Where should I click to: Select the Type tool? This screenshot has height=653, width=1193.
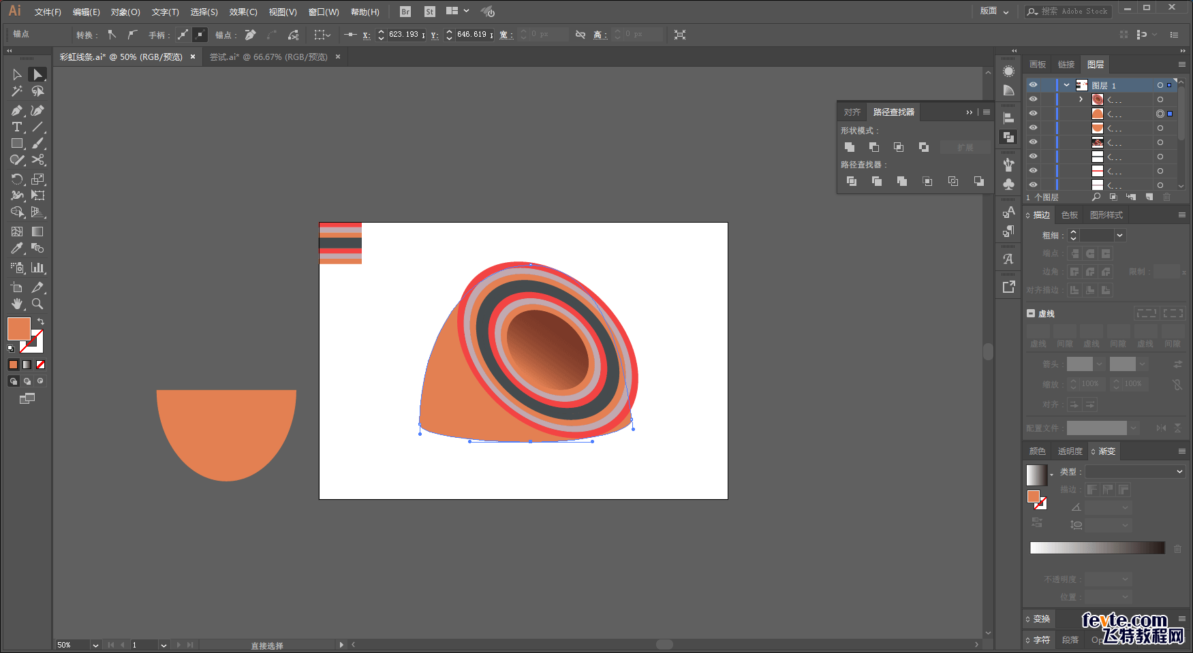point(17,127)
